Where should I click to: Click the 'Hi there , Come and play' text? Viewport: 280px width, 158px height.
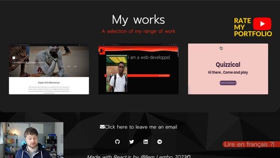(228, 72)
